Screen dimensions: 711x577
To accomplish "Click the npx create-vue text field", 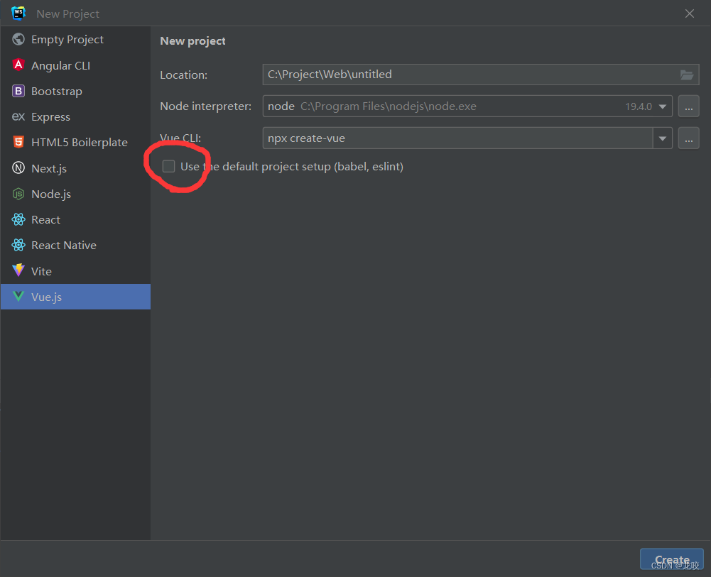I will click(x=458, y=138).
